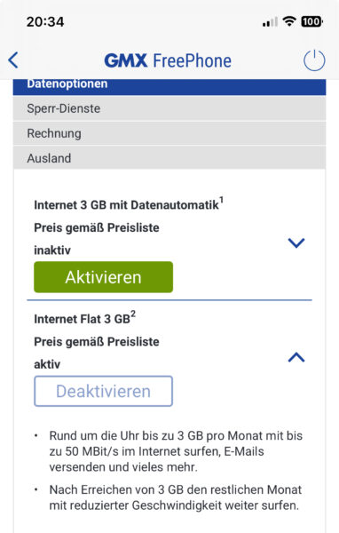The image size is (339, 533).
Task: Tap the Wi-Fi status icon
Action: pos(289,21)
